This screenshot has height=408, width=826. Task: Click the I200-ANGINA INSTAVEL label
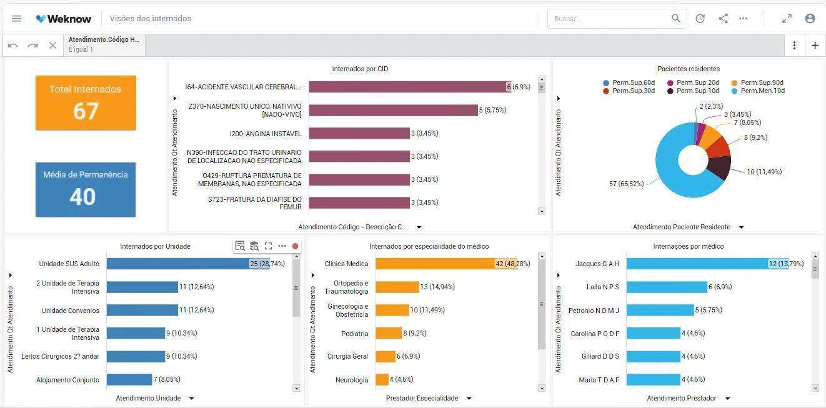[x=266, y=134]
